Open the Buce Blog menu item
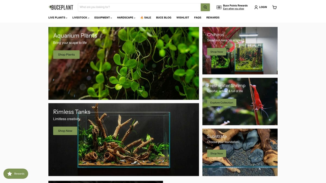This screenshot has width=326, height=183. [164, 18]
